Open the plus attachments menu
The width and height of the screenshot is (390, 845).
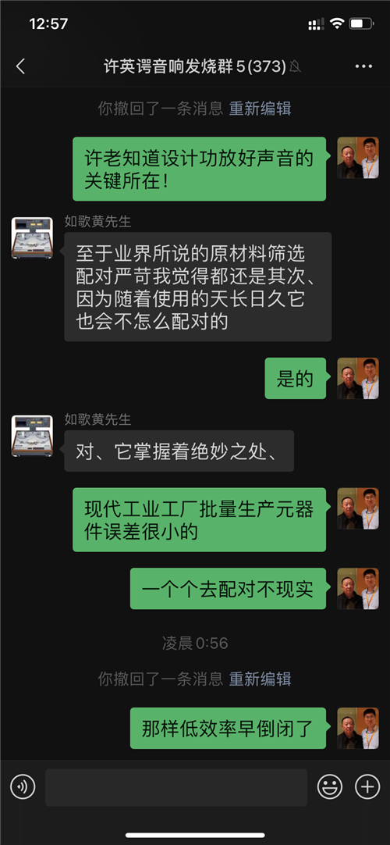(367, 787)
